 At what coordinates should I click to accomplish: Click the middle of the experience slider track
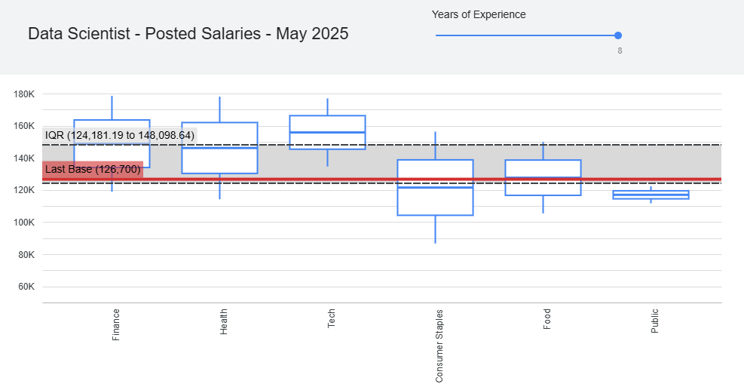point(527,35)
